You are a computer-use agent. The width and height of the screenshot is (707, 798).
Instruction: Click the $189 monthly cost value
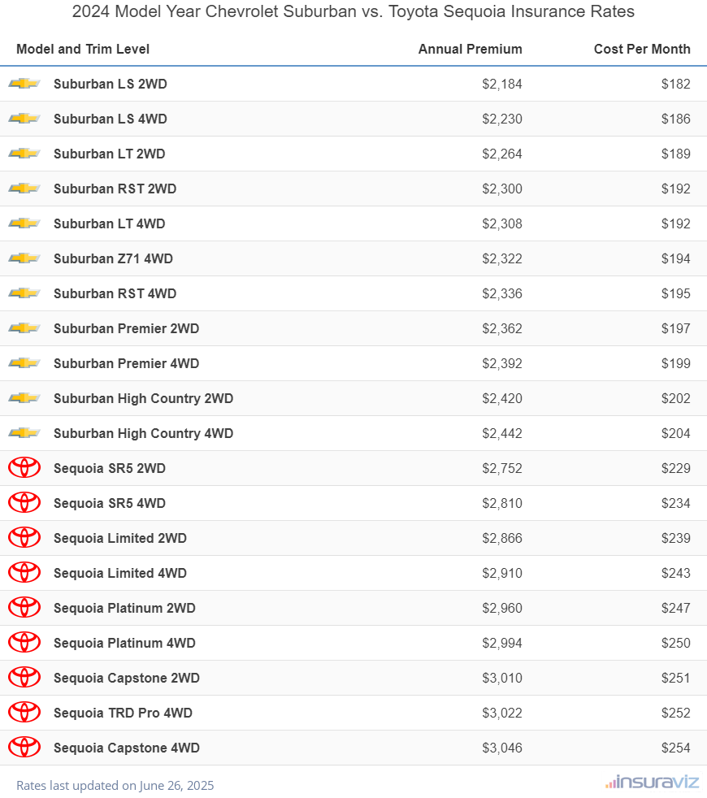point(676,154)
